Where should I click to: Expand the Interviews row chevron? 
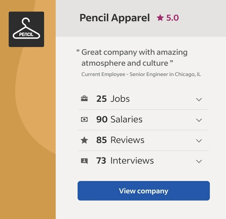click(x=199, y=161)
